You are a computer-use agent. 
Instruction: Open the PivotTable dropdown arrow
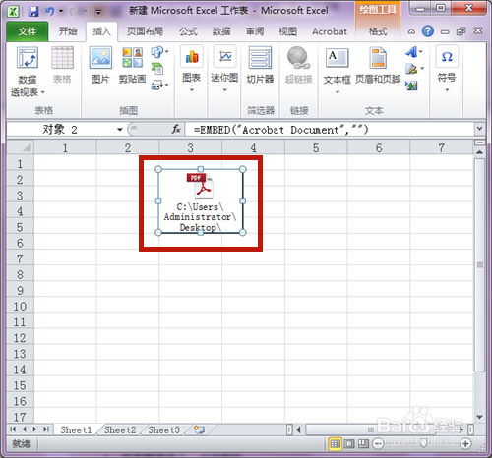[x=42, y=92]
